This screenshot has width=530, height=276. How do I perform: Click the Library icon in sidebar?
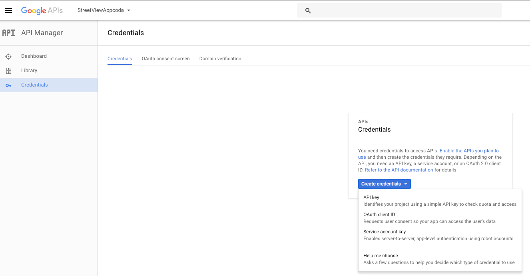point(8,71)
